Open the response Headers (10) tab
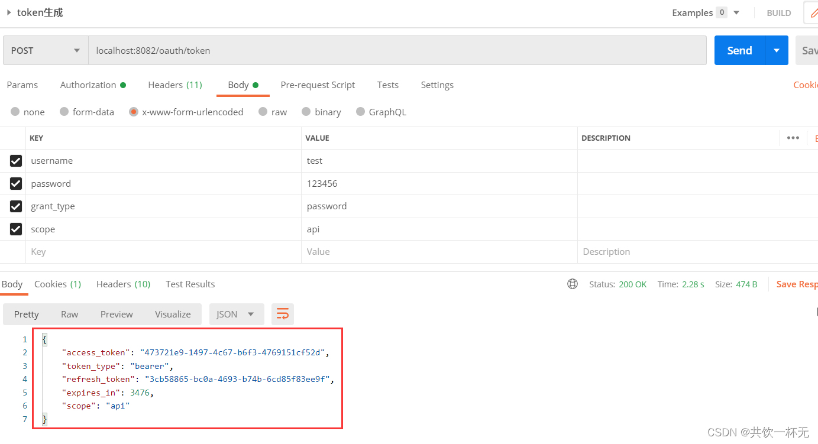 [x=123, y=284]
